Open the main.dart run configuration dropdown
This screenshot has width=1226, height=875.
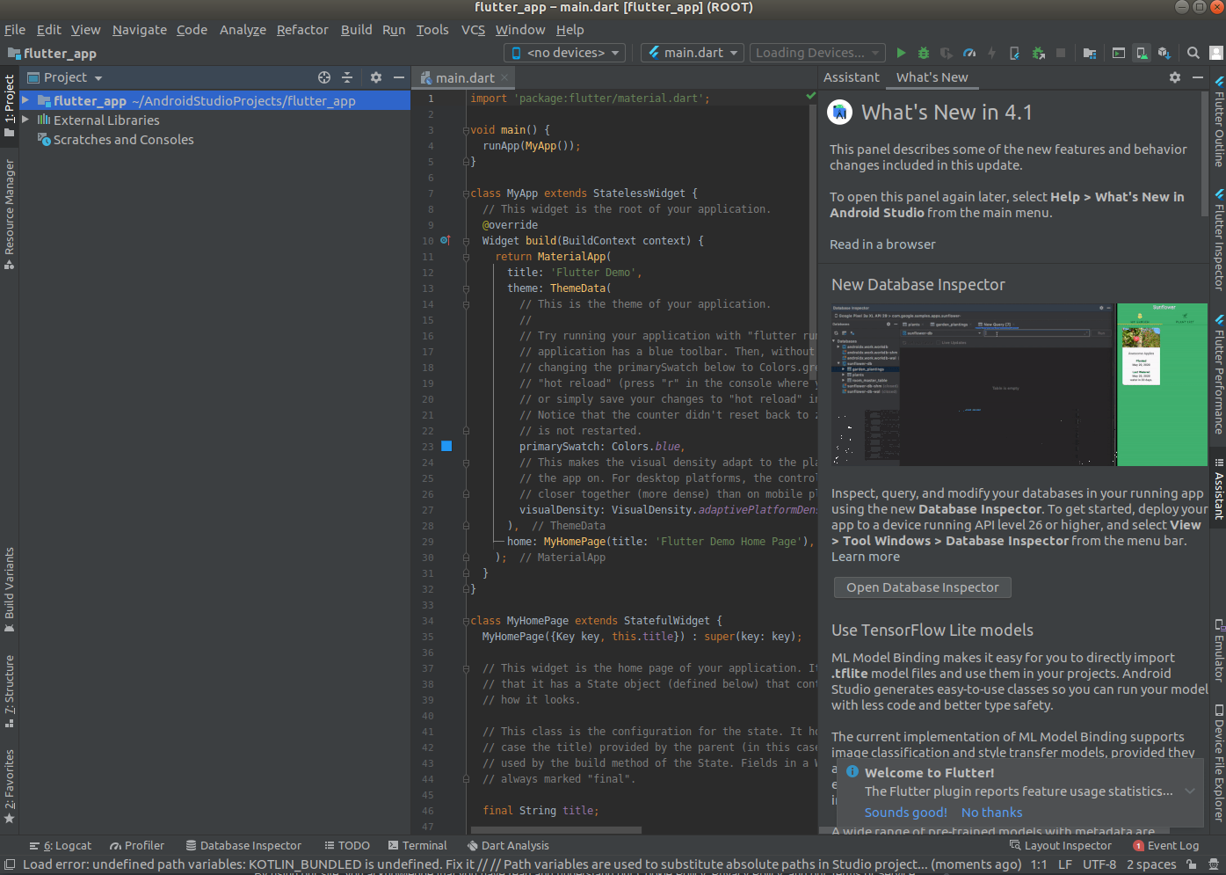tap(693, 53)
